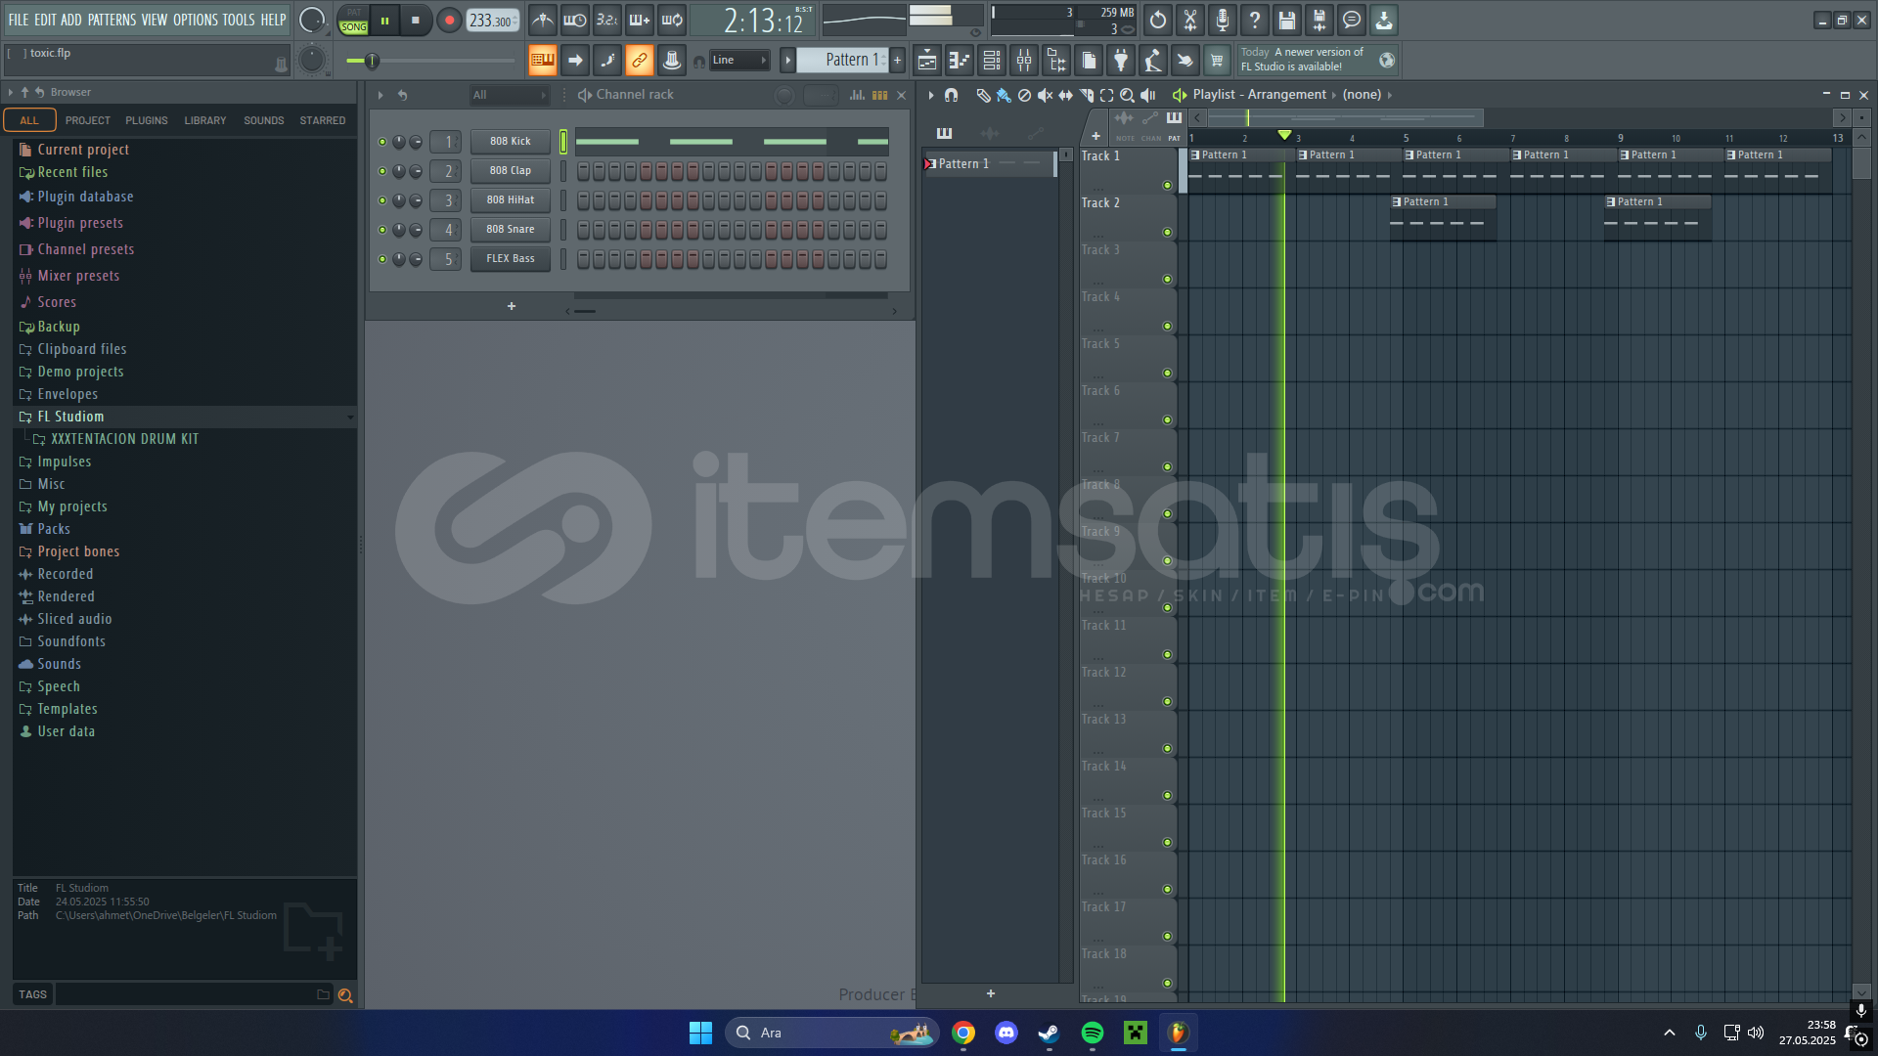
Task: Click the export/render audio icon
Action: 1319,20
